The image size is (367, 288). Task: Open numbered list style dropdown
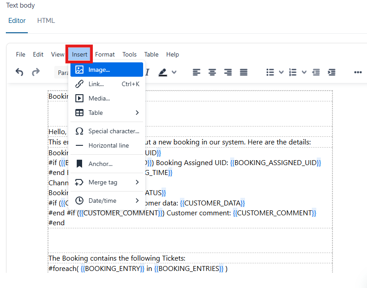click(x=304, y=72)
